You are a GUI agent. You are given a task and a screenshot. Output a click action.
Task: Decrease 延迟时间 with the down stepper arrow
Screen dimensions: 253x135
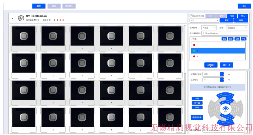point(222,81)
